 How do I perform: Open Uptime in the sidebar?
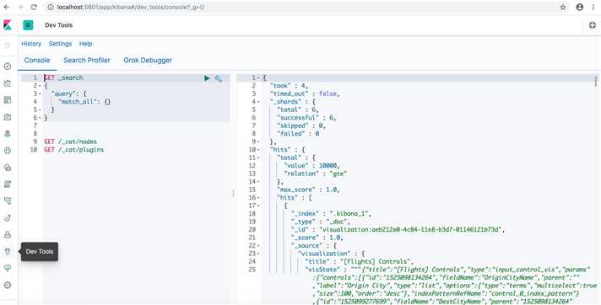pyautogui.click(x=8, y=217)
